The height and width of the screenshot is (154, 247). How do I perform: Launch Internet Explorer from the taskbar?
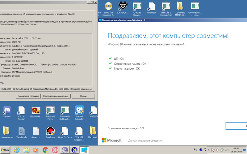17,150
